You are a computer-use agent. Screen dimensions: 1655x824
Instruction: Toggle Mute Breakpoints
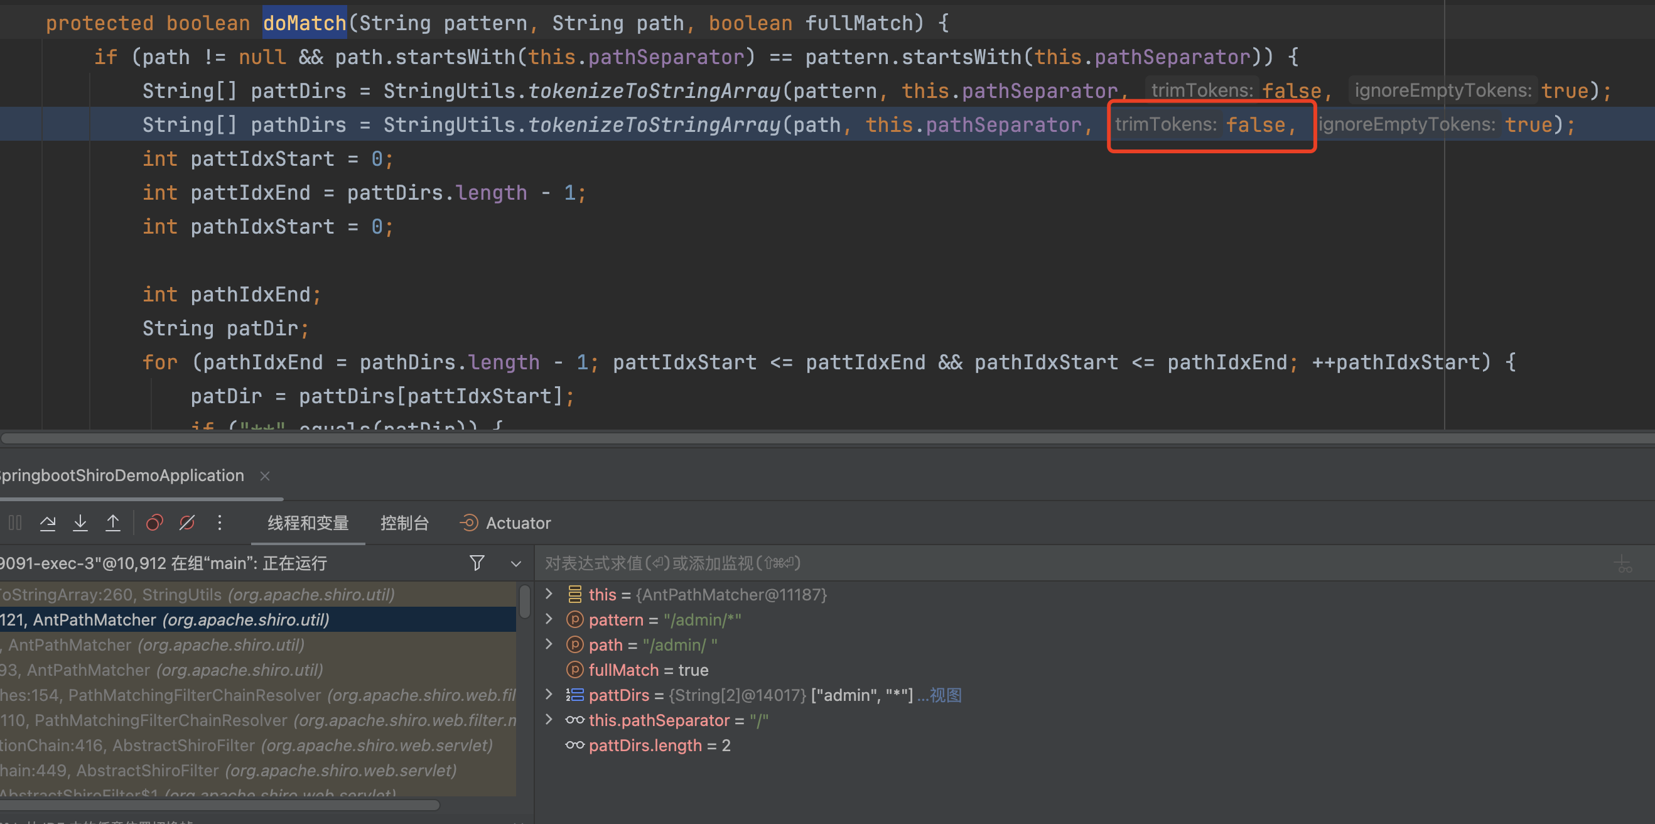[187, 523]
